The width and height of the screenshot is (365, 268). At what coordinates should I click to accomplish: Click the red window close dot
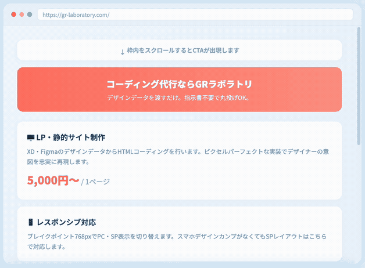coord(14,15)
